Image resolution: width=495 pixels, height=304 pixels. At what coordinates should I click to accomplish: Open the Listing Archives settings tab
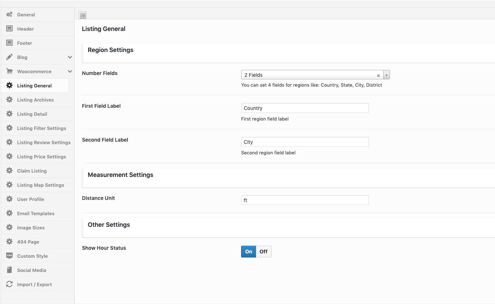pos(35,100)
